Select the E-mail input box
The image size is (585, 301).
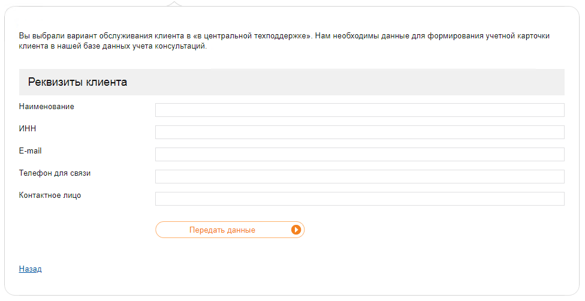click(x=360, y=154)
